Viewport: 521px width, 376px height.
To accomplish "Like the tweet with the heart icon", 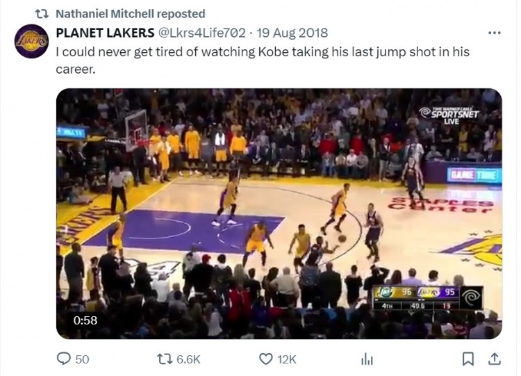I will [x=265, y=359].
